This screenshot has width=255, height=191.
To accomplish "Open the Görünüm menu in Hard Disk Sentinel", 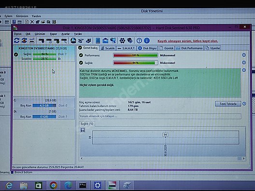I will [x=40, y=34].
